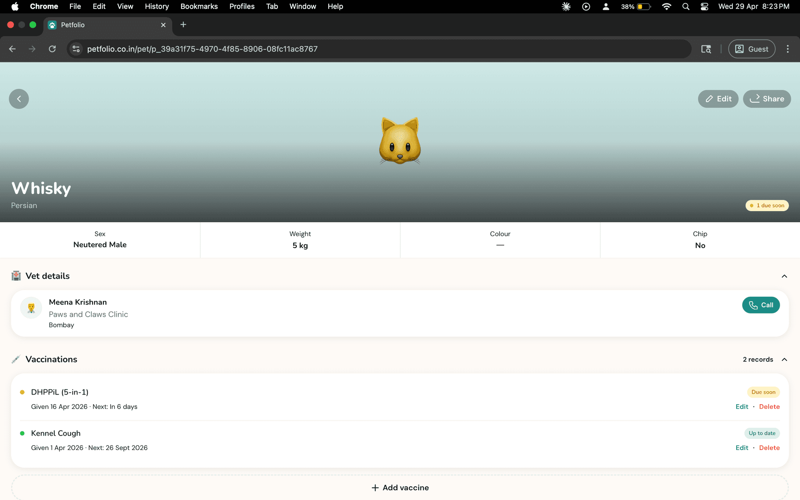Click the 'Up to date' status tag
Screen dimensions: 800x500
point(762,433)
